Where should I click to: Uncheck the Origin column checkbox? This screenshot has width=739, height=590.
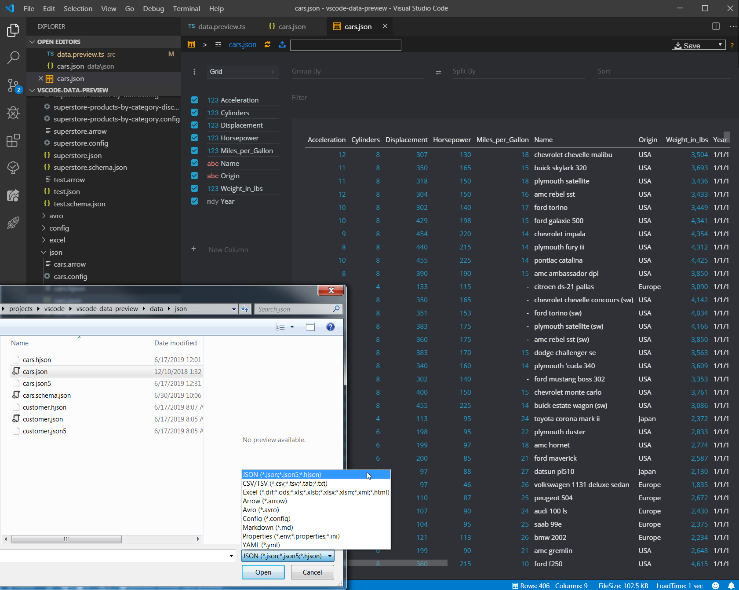click(194, 176)
